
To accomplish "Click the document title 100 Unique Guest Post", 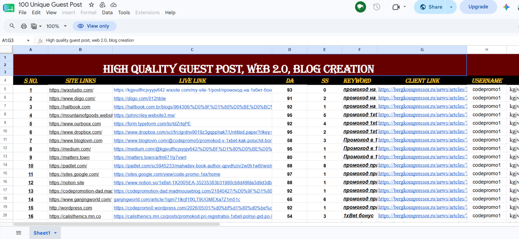I will [x=50, y=4].
